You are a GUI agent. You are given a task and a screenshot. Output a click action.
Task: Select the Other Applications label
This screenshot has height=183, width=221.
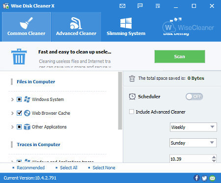[x=49, y=127]
